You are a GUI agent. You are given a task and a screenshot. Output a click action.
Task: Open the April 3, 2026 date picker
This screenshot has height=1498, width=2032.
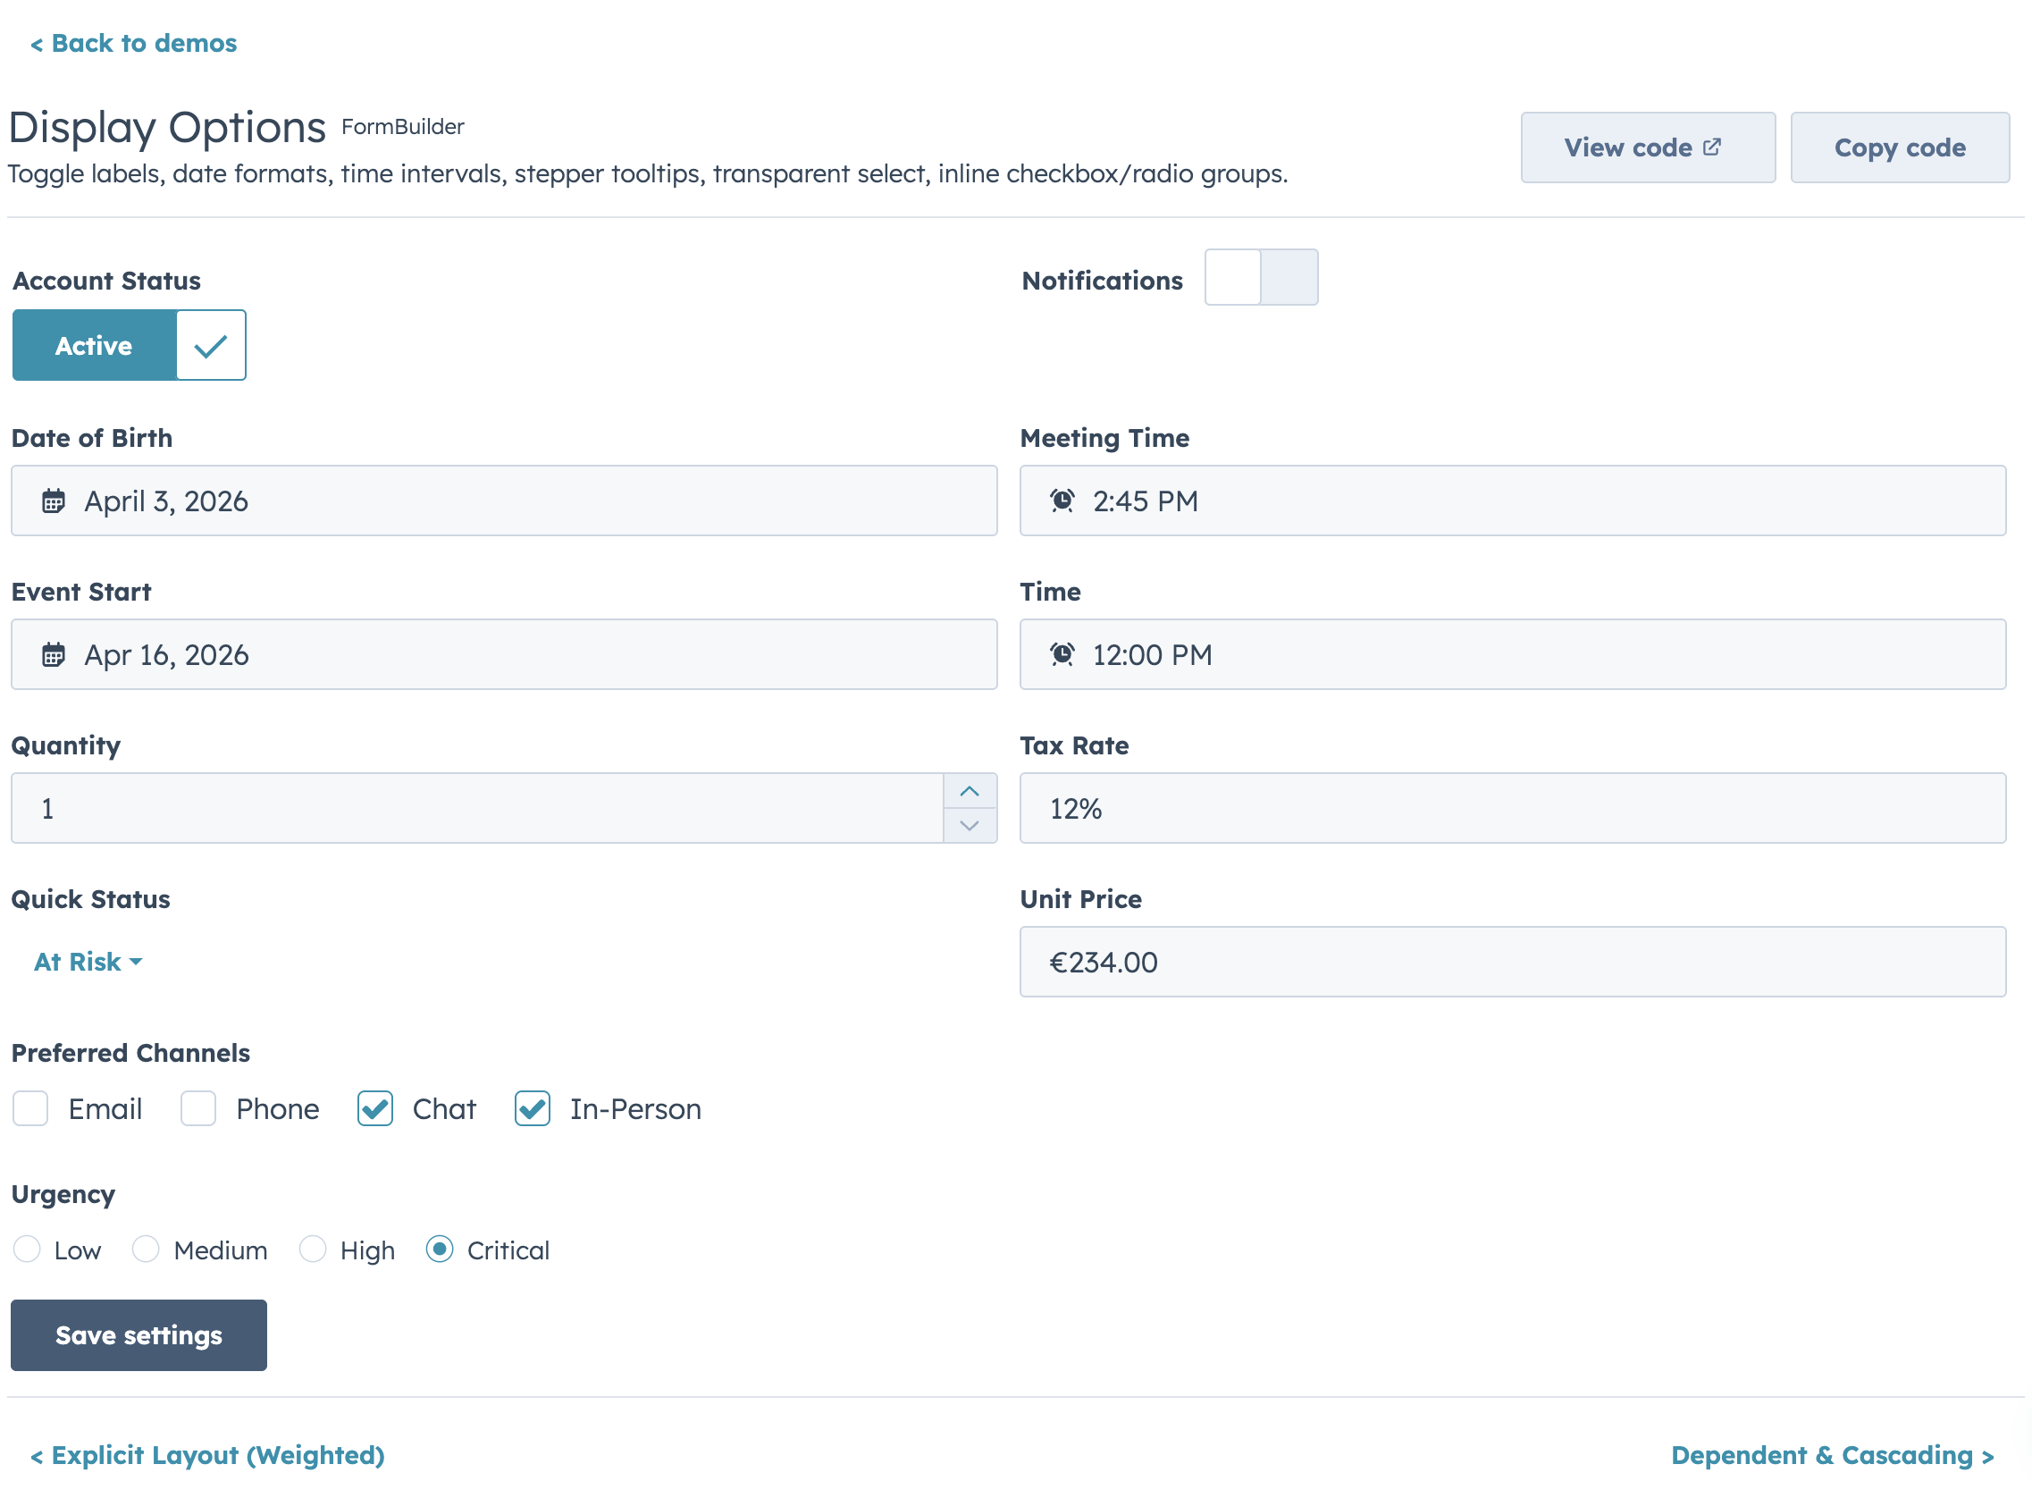pos(503,501)
